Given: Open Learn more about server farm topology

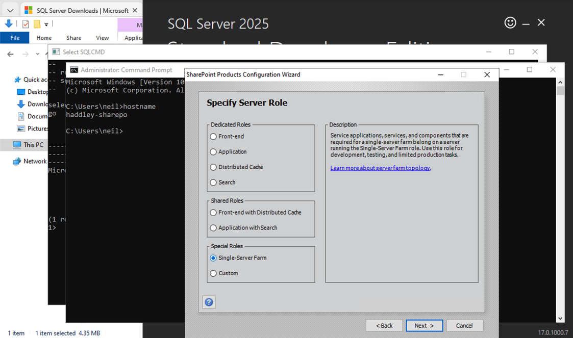Looking at the screenshot, I should [381, 168].
